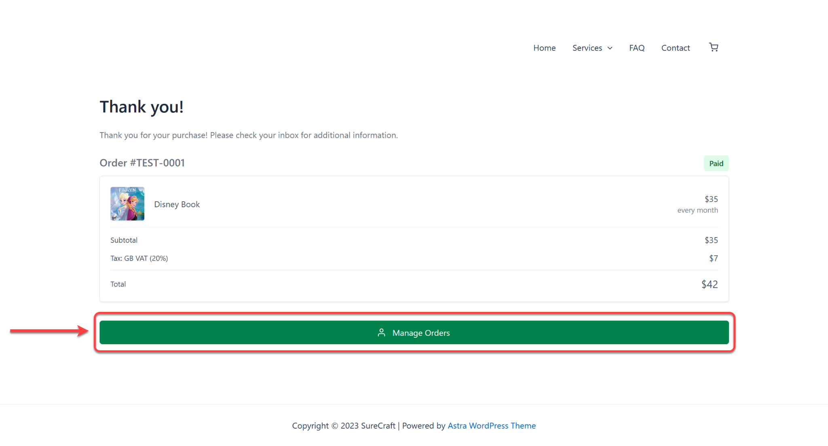This screenshot has width=828, height=446.
Task: Click the Disney Book Frozen thumbnail
Action: 127,204
